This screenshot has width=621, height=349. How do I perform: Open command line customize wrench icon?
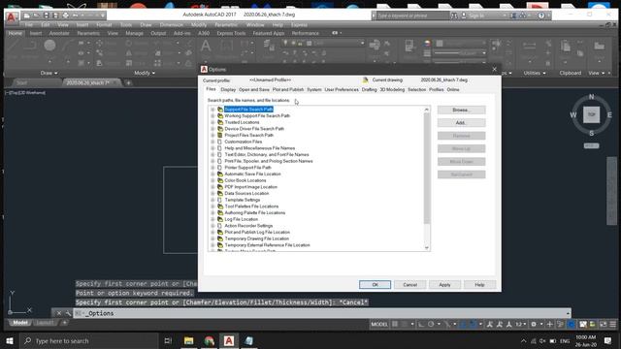(x=68, y=313)
